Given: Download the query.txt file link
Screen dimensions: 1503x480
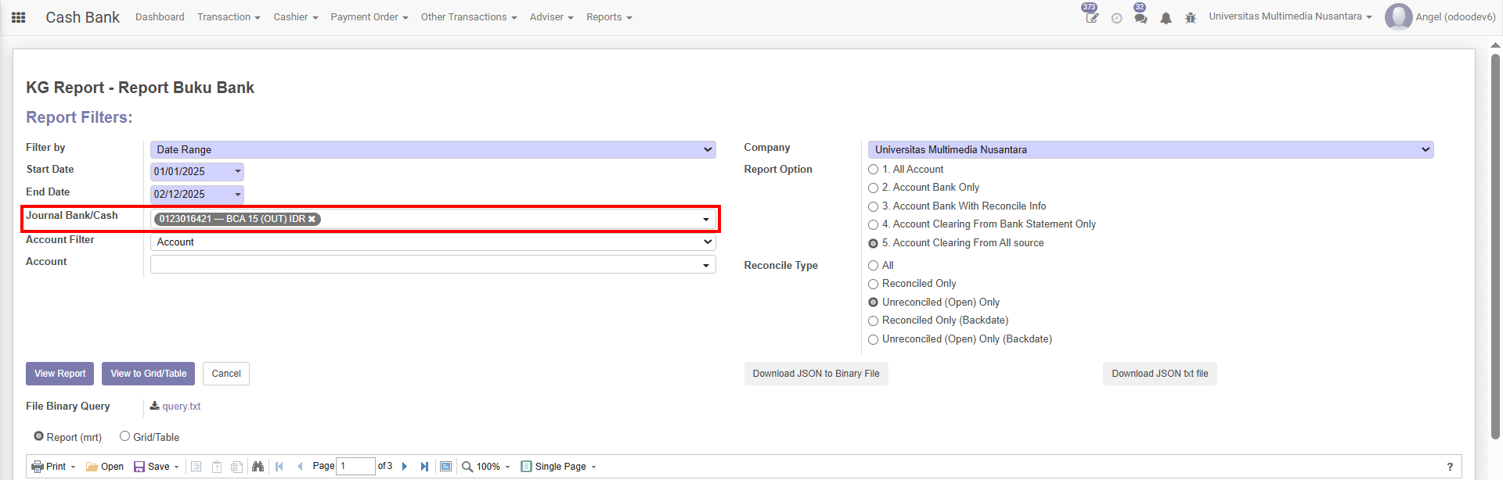Looking at the screenshot, I should tap(181, 407).
